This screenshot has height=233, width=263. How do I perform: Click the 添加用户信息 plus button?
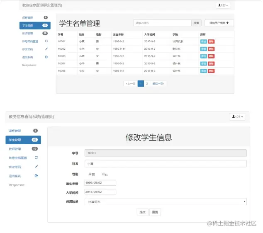click(x=219, y=23)
